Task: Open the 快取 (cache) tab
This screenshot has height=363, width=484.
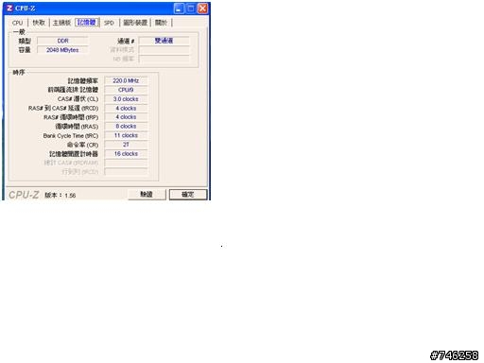Action: click(39, 23)
